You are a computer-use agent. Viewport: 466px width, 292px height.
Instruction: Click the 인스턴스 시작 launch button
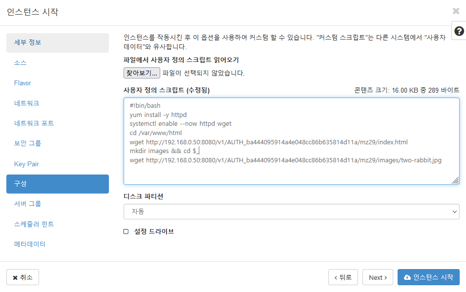click(x=428, y=277)
